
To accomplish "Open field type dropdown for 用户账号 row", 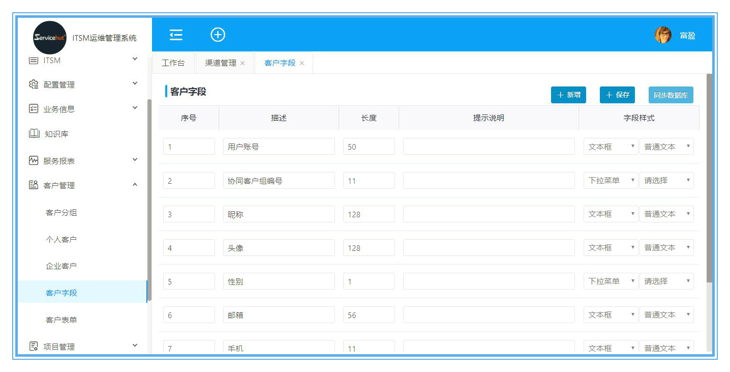I will coord(611,147).
